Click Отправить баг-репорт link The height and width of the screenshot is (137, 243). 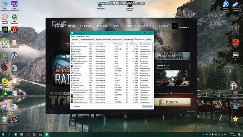[x=182, y=94]
